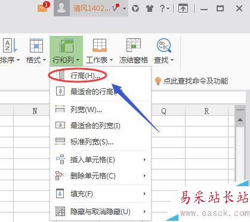Click the row height icon beside 行高

click(60, 75)
